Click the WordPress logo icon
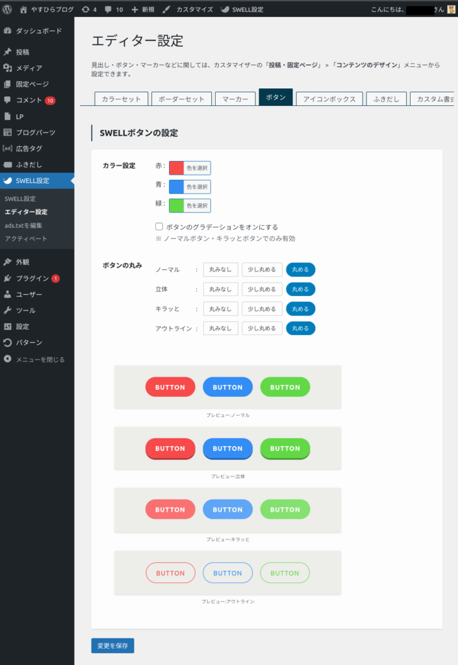The image size is (458, 665). point(7,9)
